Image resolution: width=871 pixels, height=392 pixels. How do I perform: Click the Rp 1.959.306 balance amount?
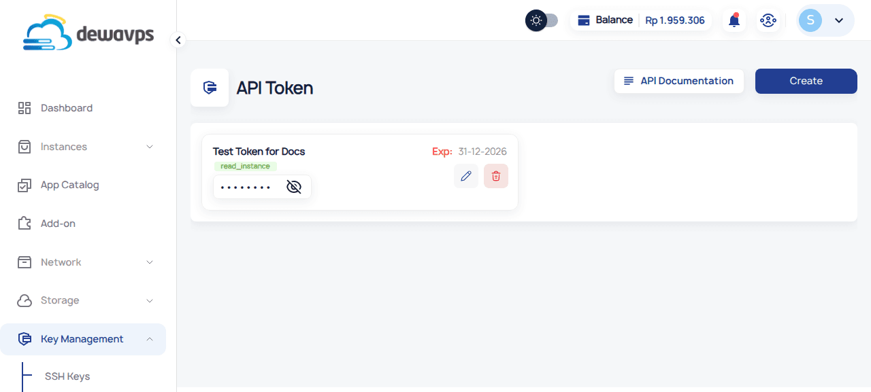pos(674,20)
